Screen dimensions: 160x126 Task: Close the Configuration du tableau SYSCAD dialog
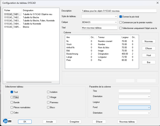coord(157,3)
